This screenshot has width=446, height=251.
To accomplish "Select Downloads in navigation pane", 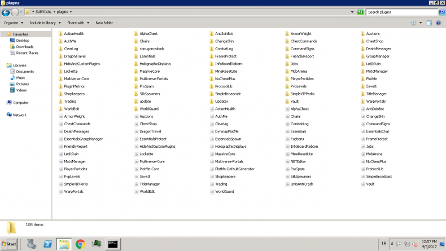I will tap(24, 47).
